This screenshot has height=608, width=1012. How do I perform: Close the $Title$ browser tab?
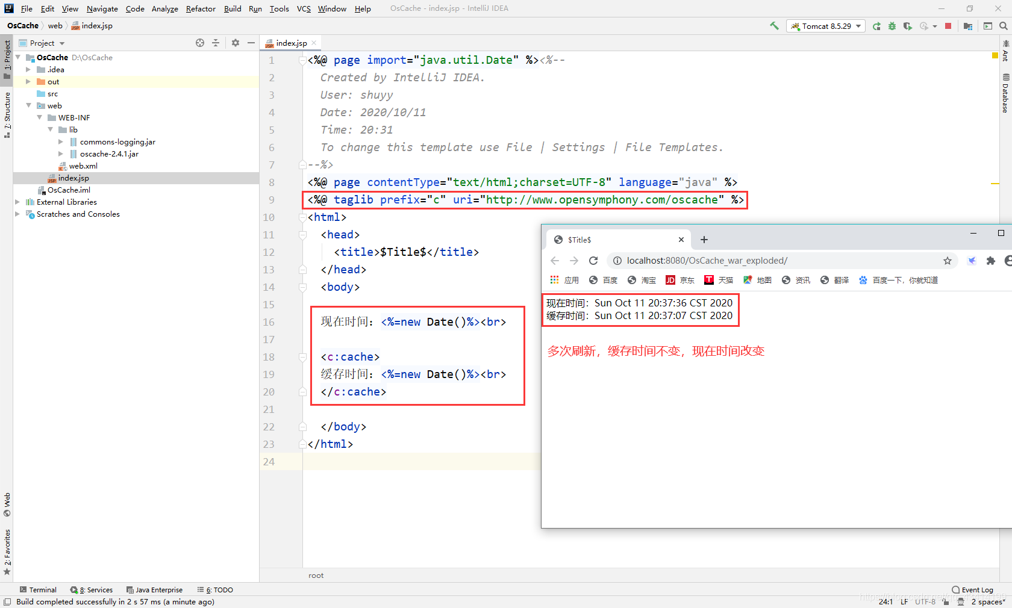pos(681,240)
